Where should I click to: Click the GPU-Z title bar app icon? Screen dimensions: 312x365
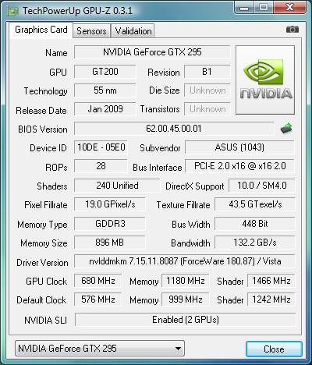pos(13,11)
